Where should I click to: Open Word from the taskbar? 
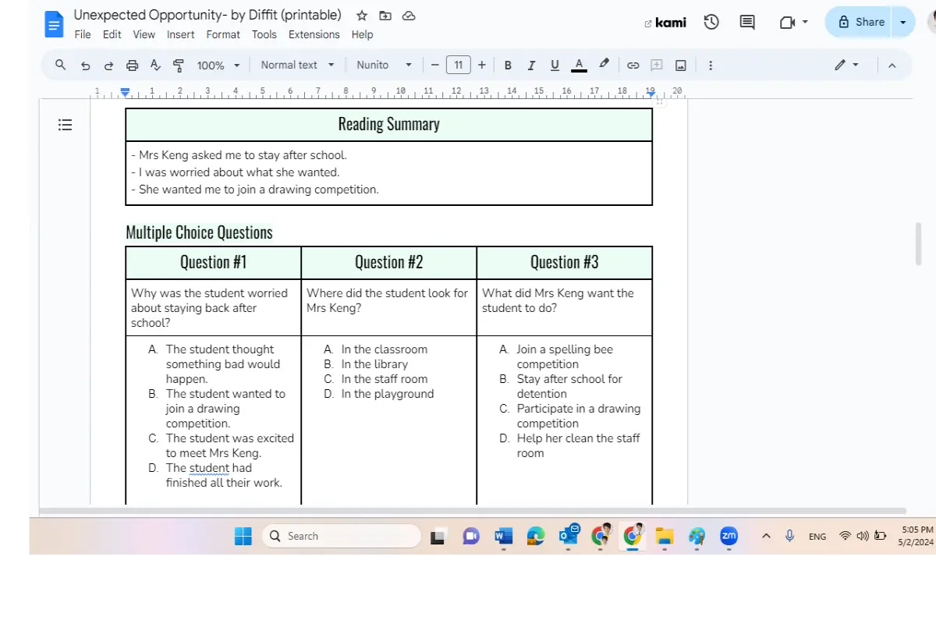click(x=503, y=536)
